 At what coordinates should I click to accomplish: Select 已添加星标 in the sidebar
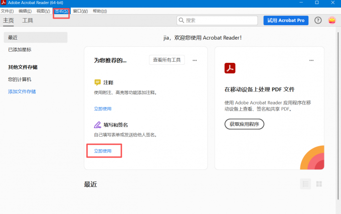[x=20, y=50]
